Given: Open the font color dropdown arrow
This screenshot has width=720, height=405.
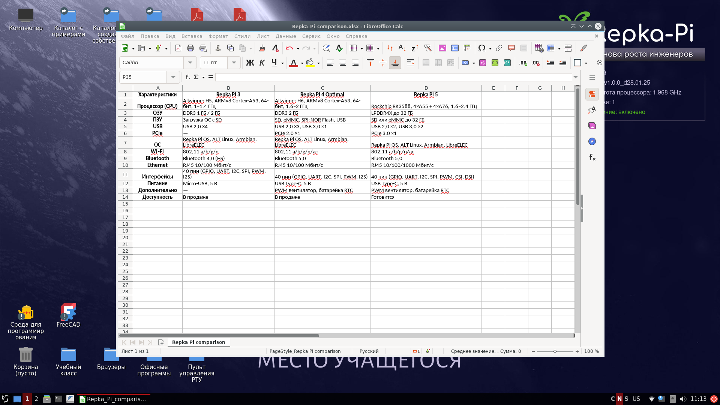Looking at the screenshot, I should [x=301, y=63].
